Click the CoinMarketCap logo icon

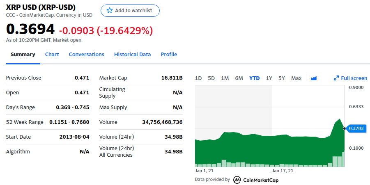[237, 180]
